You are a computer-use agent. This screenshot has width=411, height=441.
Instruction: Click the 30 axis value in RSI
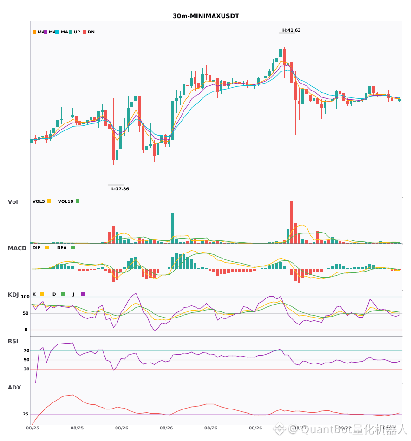click(x=26, y=369)
